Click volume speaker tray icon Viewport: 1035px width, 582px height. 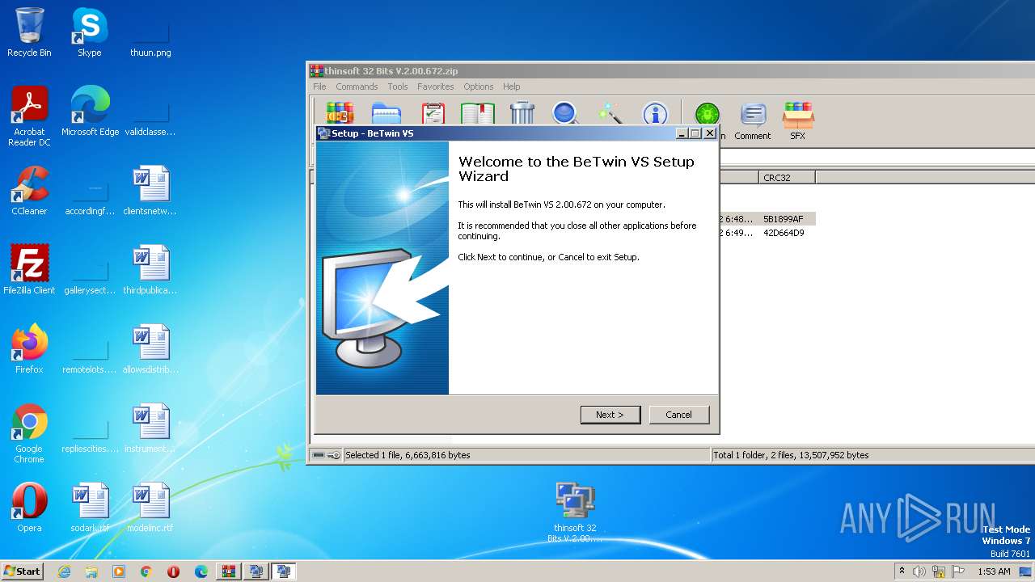919,571
